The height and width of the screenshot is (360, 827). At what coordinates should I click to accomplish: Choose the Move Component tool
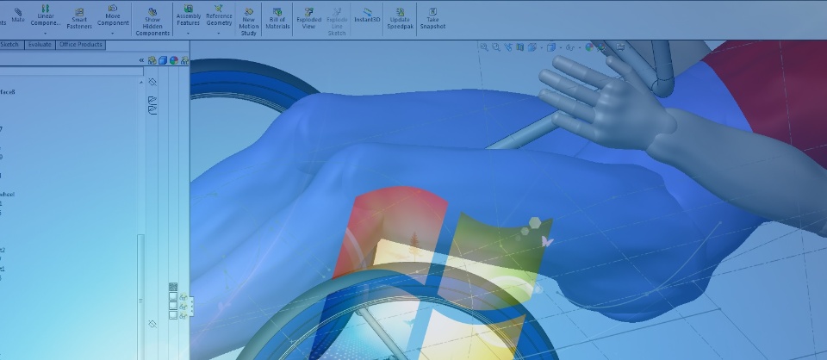[113, 16]
